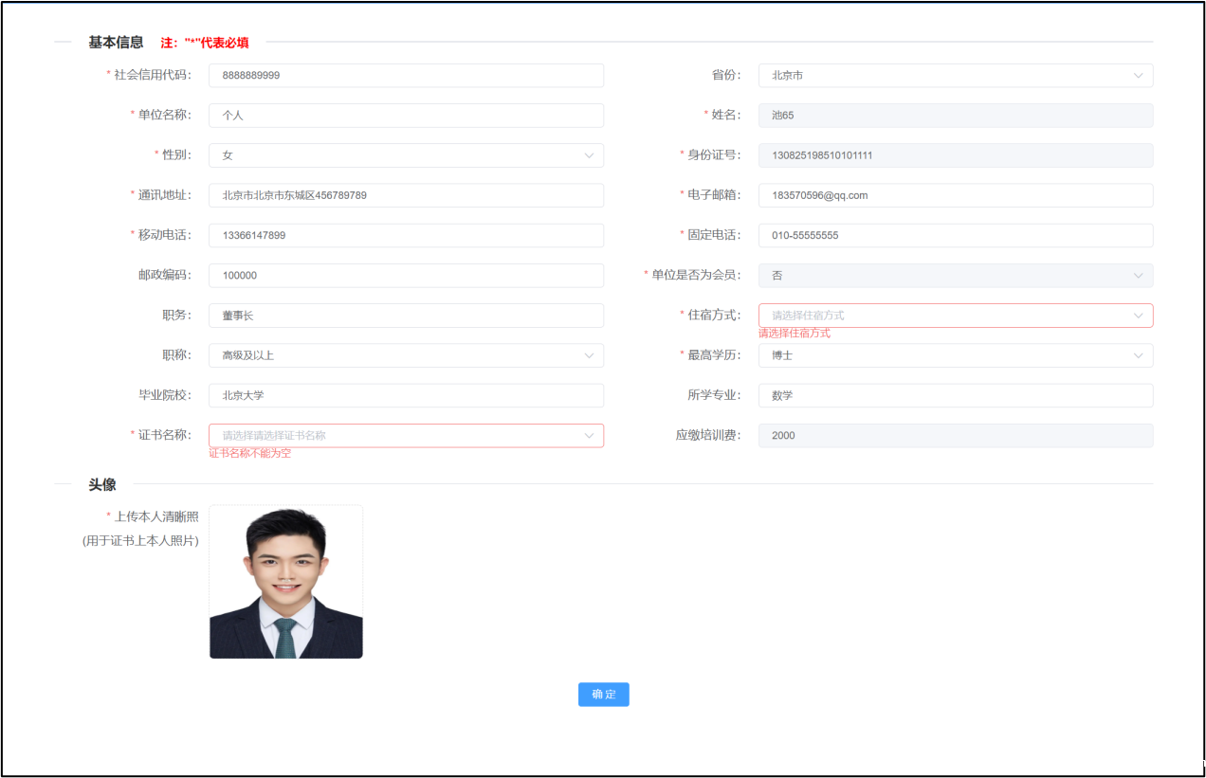Select the 毕业院校 field showing 北京大学

click(x=406, y=395)
